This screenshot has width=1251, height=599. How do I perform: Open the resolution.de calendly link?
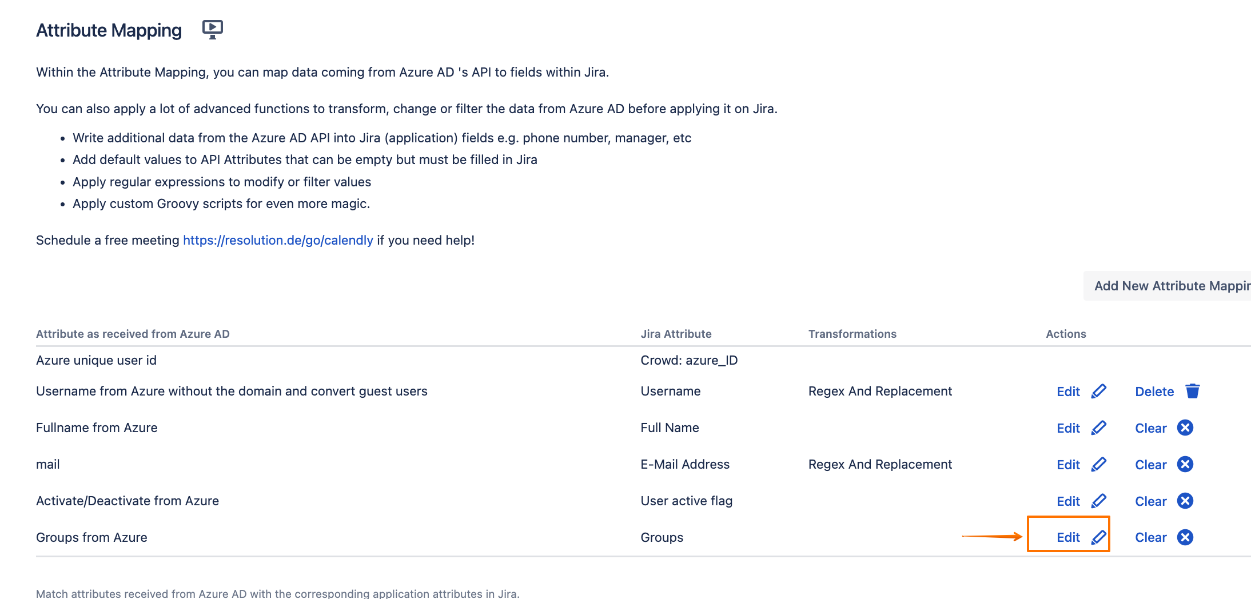(x=278, y=240)
